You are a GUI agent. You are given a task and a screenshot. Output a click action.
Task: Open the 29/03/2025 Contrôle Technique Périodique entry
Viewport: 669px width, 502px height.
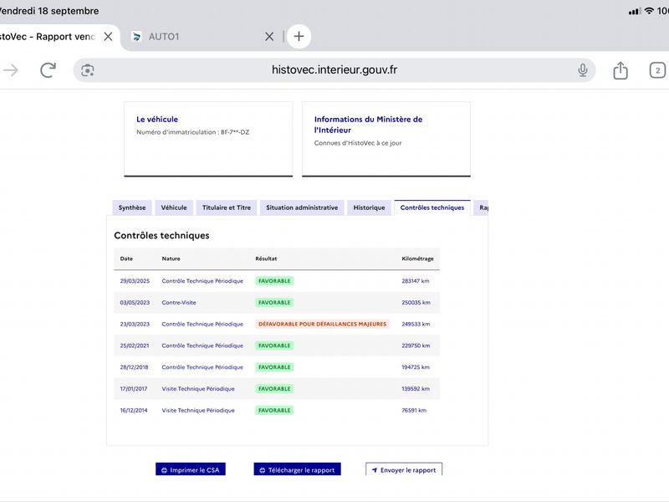pos(277,281)
